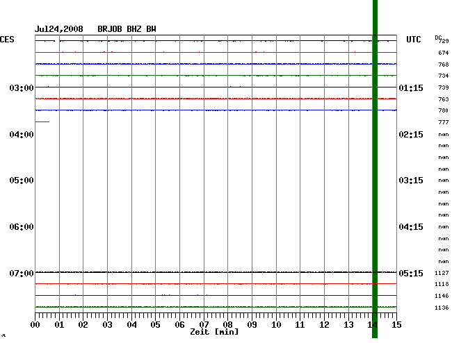Click the black seismogram trace at 03:00
This screenshot has width=452, height=343.
[x=216, y=87]
